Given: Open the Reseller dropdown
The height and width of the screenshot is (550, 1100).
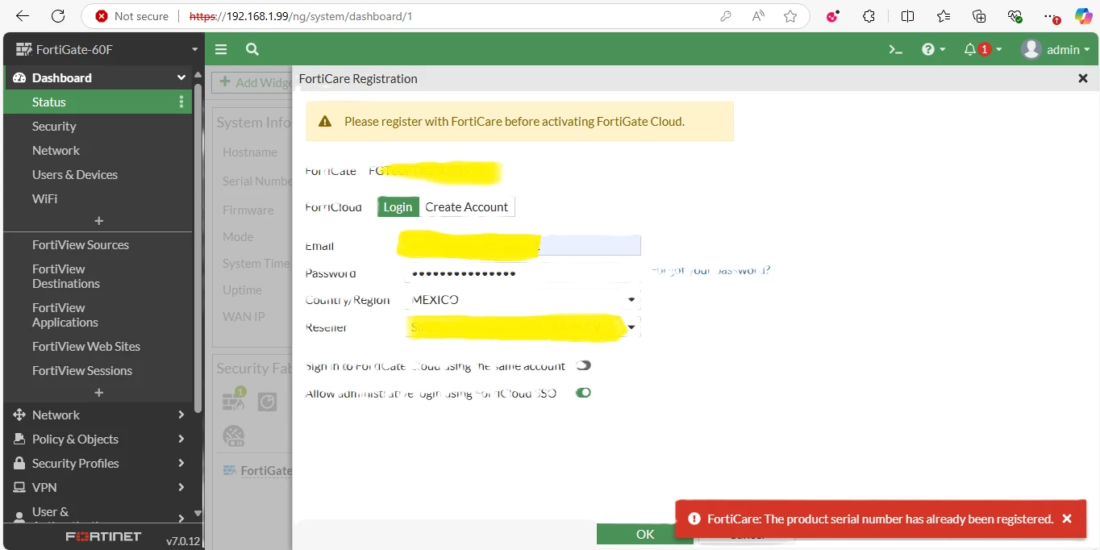Looking at the screenshot, I should click(x=523, y=327).
